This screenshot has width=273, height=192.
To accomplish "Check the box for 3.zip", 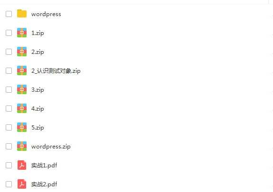I will point(9,90).
